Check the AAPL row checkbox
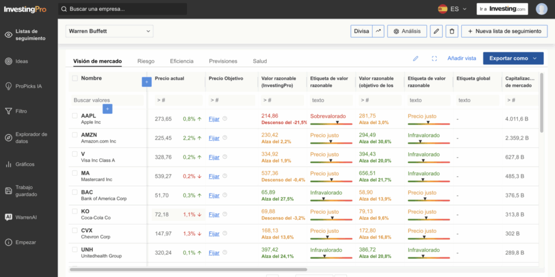 click(x=75, y=116)
